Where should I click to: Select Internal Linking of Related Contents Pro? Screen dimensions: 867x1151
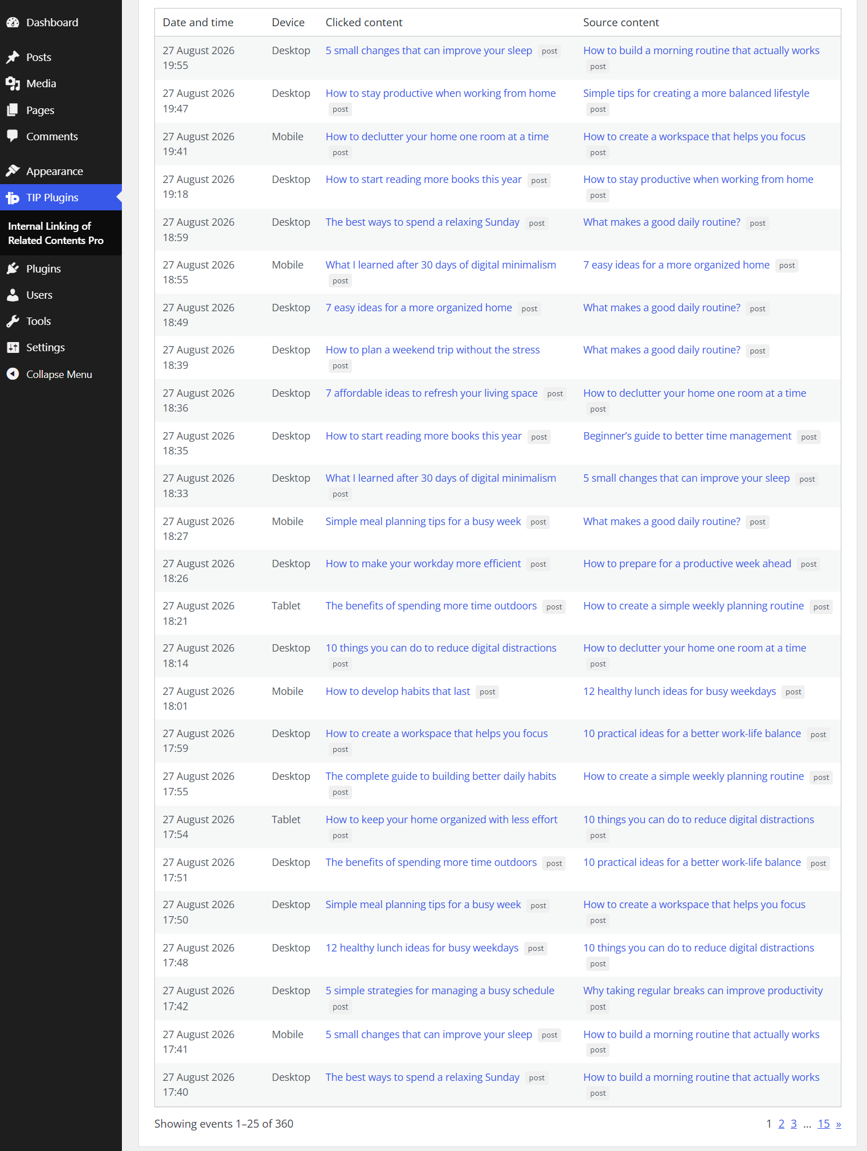(x=56, y=233)
